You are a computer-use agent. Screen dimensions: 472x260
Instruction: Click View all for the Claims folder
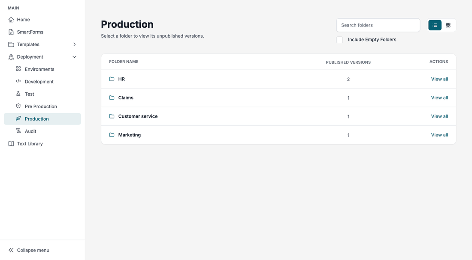(x=439, y=98)
